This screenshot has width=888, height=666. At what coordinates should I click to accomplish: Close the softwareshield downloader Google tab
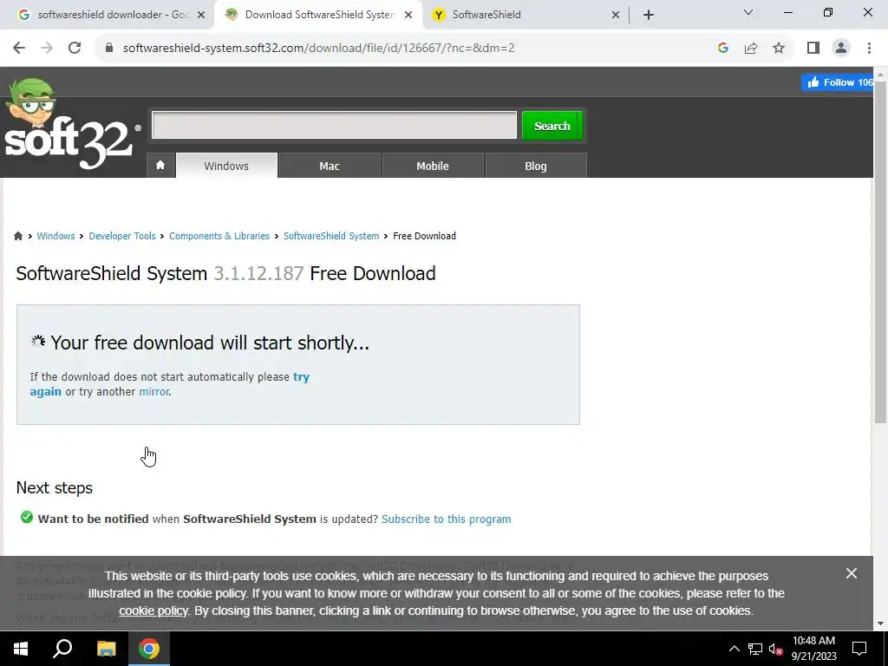201,15
